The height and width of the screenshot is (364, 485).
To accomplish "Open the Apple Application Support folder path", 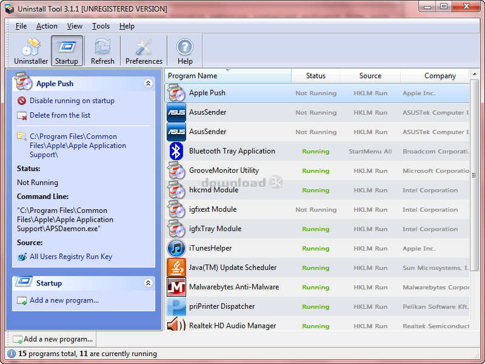I will [x=78, y=146].
